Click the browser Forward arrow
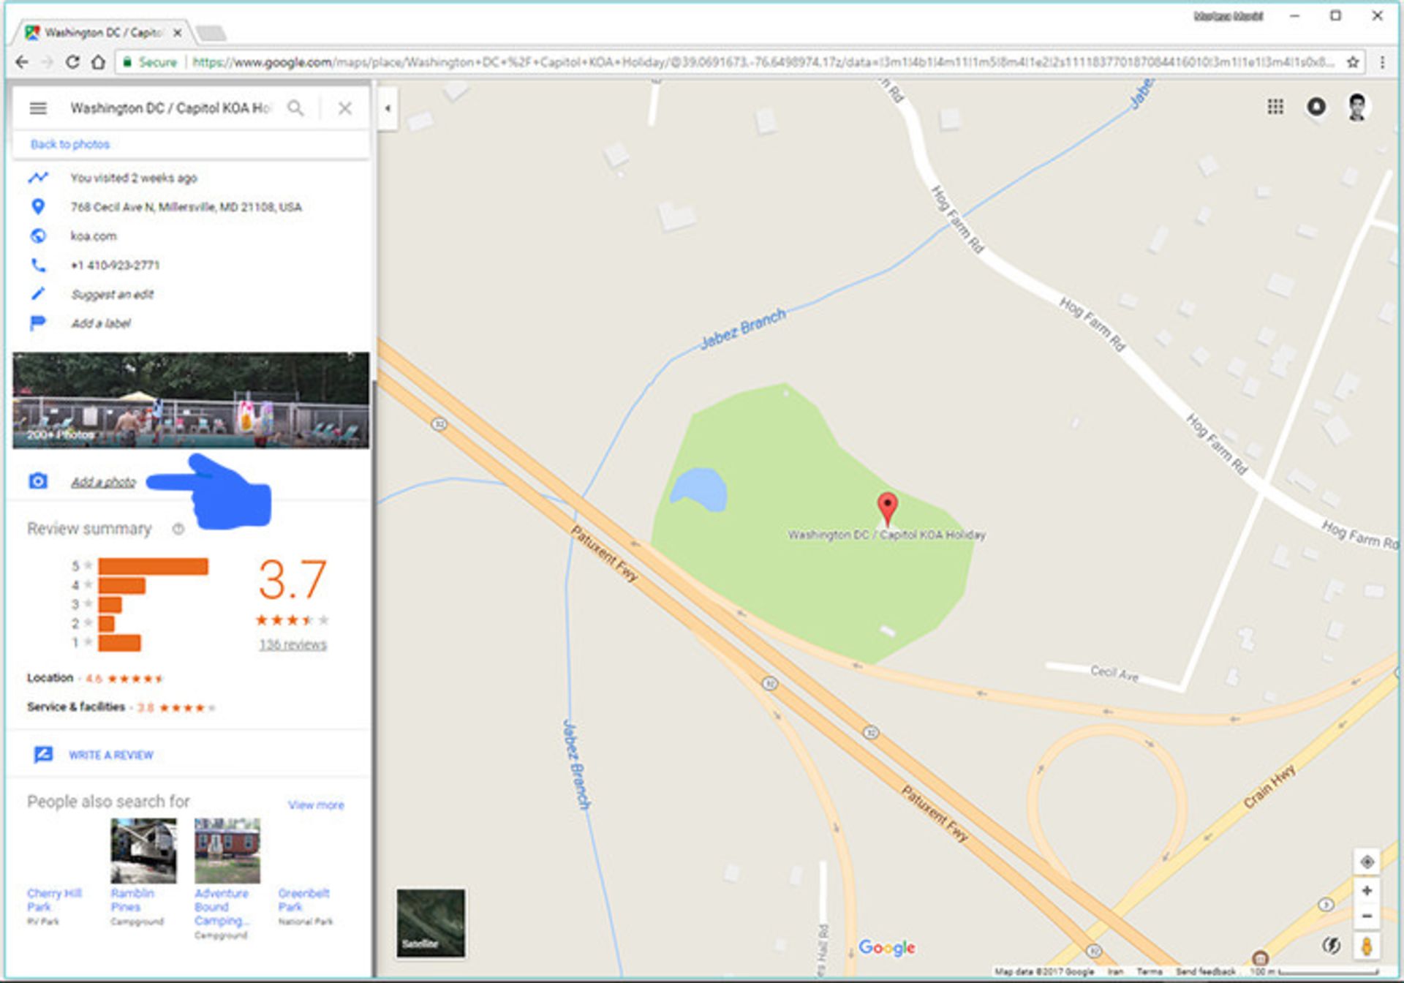Image resolution: width=1404 pixels, height=983 pixels. (48, 62)
